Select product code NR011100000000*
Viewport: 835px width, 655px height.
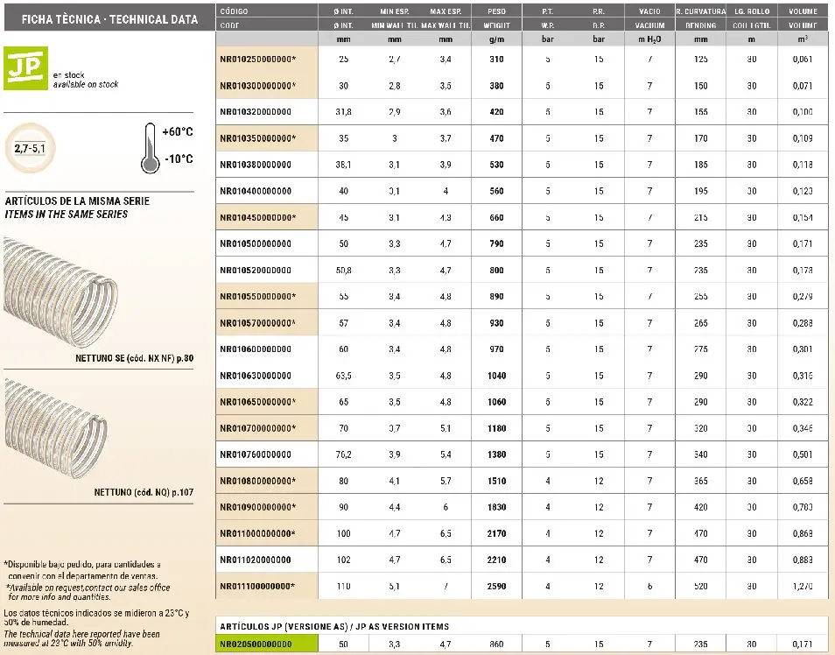coord(259,586)
